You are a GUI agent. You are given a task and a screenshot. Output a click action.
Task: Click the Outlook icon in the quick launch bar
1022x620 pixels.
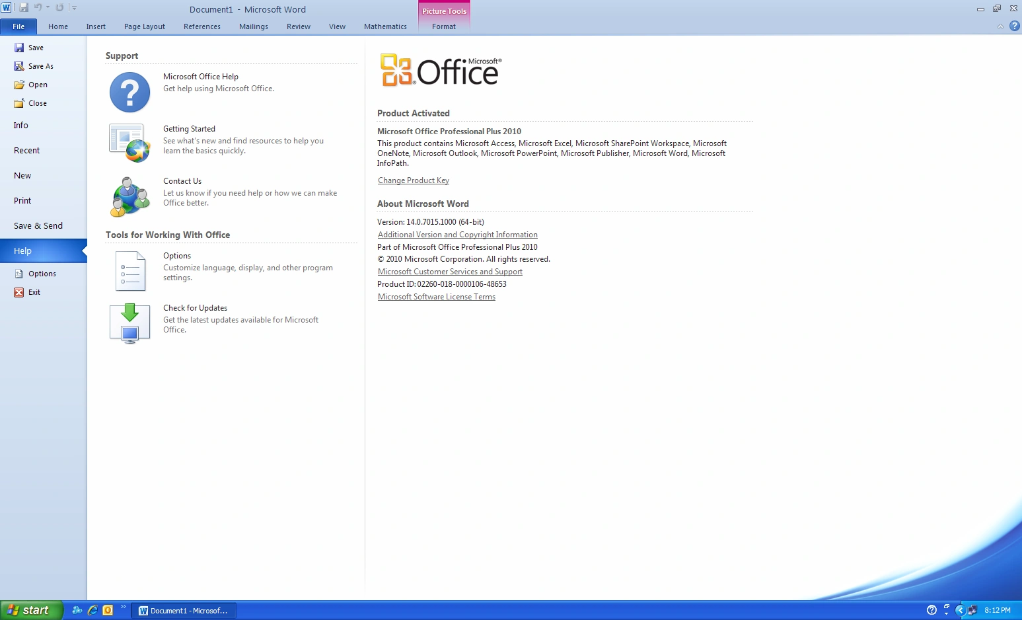pyautogui.click(x=108, y=610)
